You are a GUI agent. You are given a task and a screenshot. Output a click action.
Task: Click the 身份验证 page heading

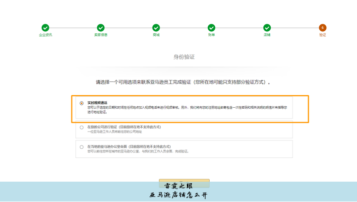pyautogui.click(x=184, y=57)
